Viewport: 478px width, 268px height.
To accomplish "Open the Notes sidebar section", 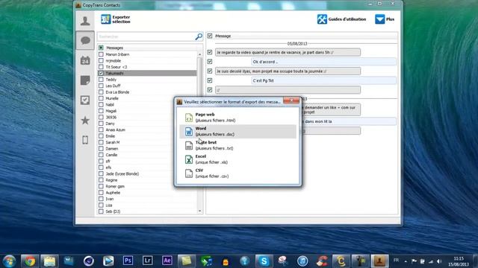I will (x=85, y=80).
